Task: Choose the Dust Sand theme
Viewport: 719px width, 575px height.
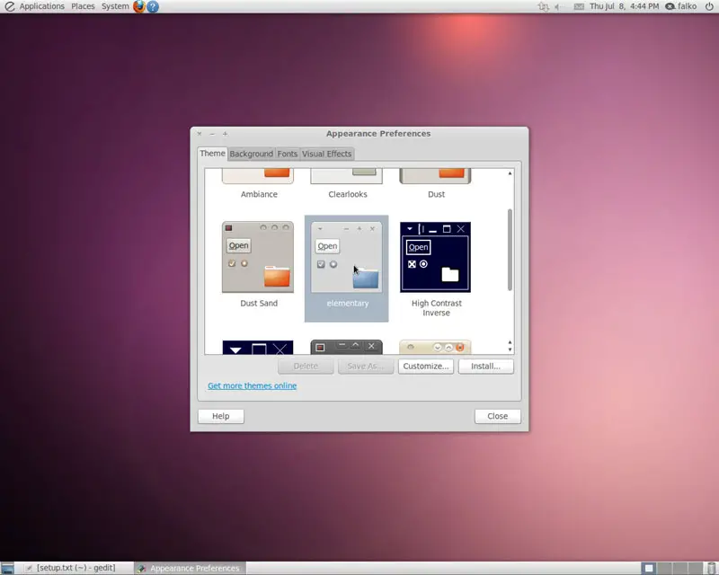Action: [258, 264]
